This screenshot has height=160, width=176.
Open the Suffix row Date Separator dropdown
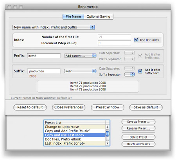129,68
